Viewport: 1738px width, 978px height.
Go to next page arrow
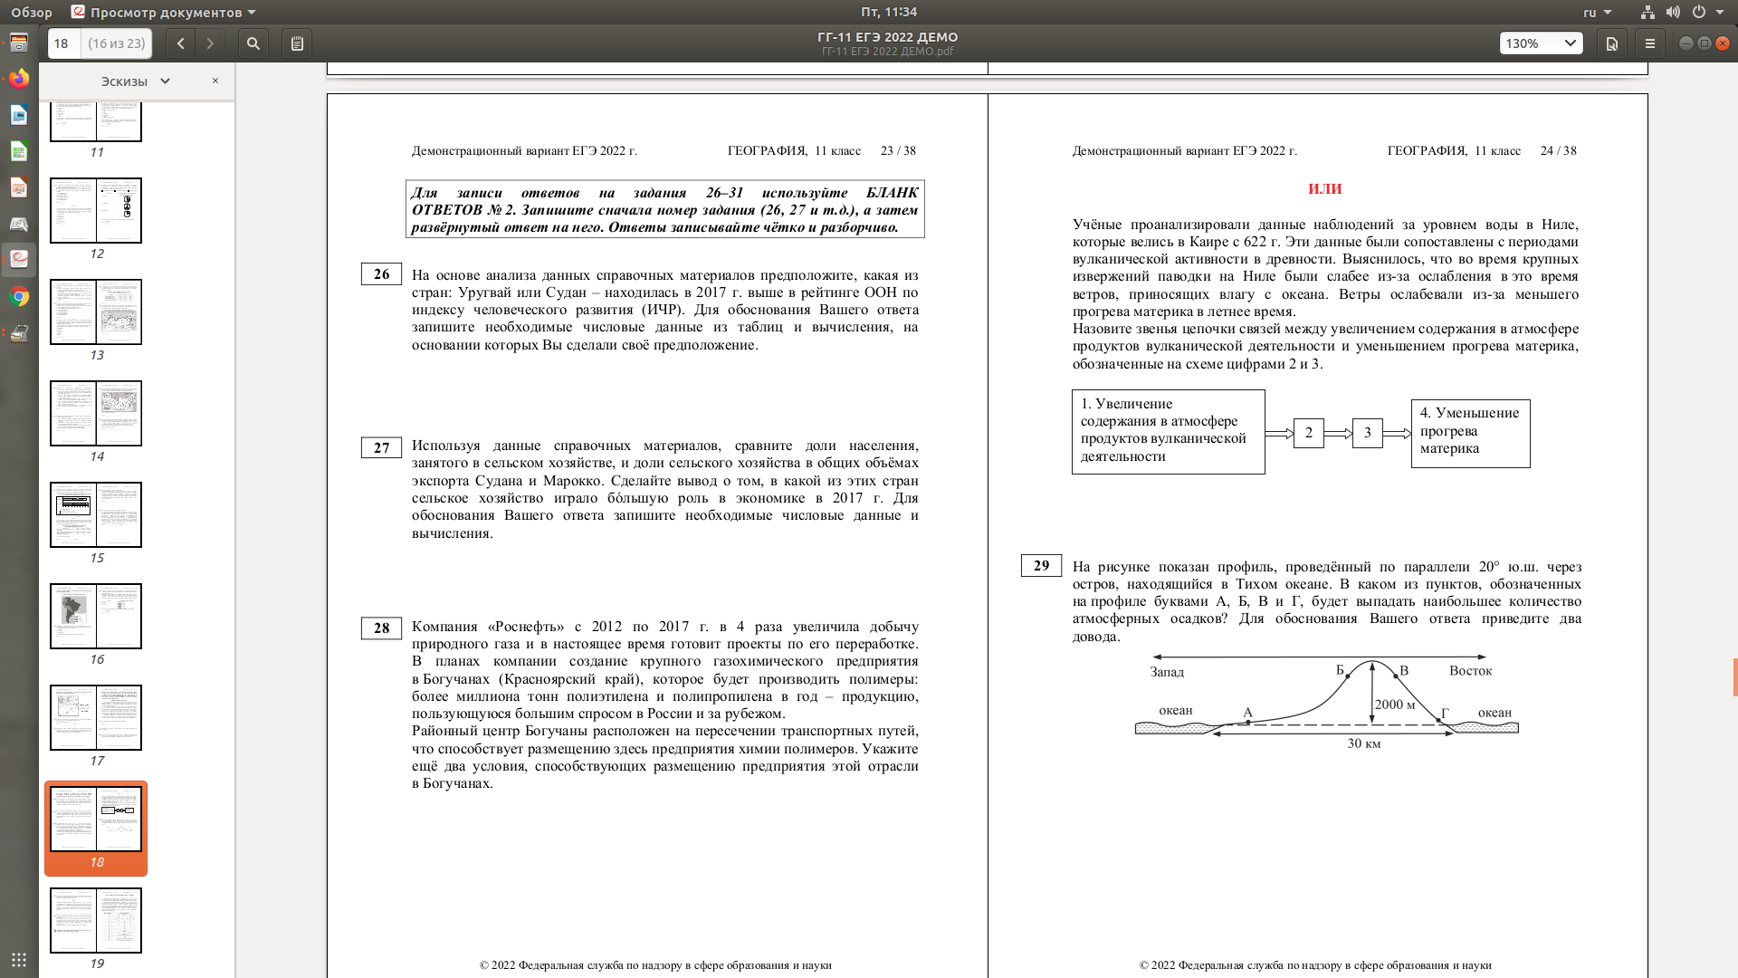tap(210, 43)
